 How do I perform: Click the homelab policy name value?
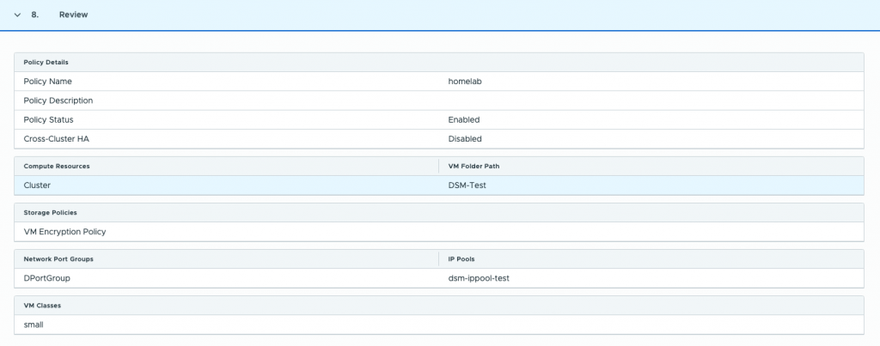point(465,82)
